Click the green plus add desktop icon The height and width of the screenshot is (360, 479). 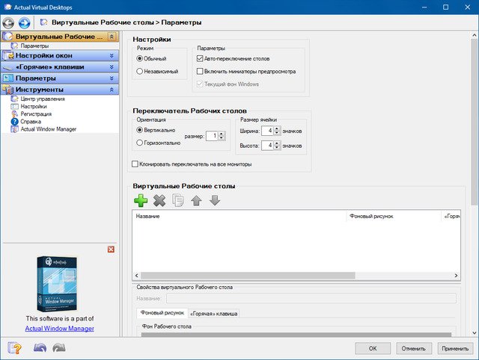coord(140,200)
